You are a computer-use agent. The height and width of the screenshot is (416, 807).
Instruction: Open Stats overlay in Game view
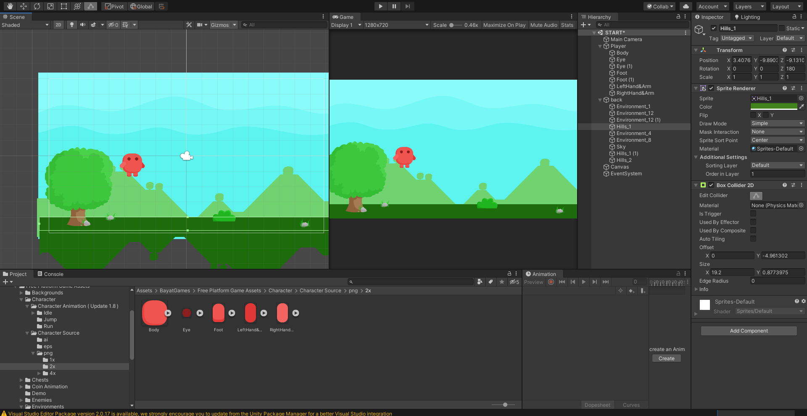[x=567, y=25]
